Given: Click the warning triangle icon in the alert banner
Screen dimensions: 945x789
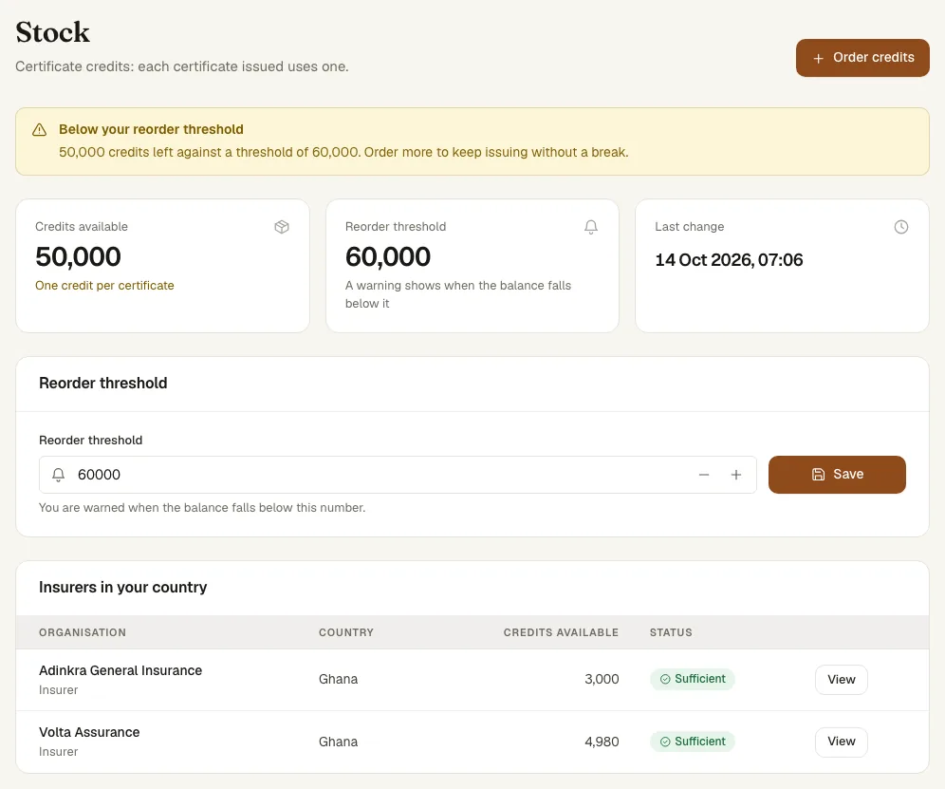Looking at the screenshot, I should (x=39, y=130).
